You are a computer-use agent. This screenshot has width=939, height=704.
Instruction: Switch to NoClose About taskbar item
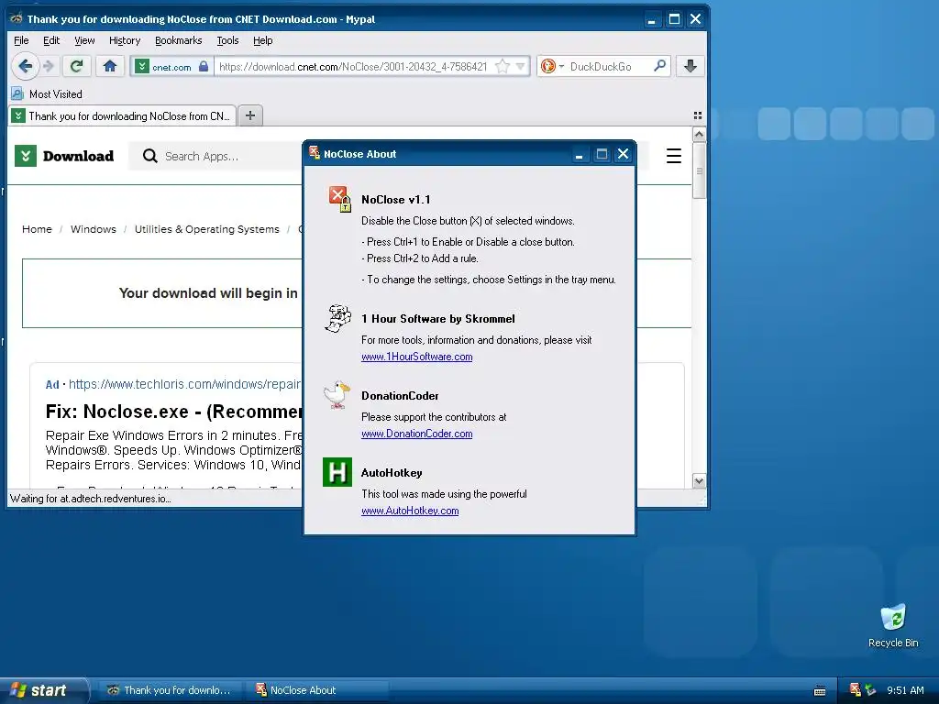pos(315,690)
